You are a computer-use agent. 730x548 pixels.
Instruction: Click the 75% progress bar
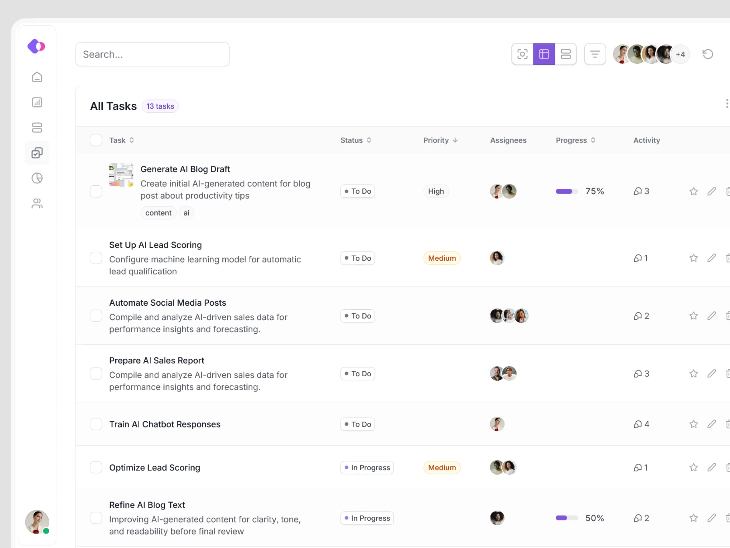(567, 191)
